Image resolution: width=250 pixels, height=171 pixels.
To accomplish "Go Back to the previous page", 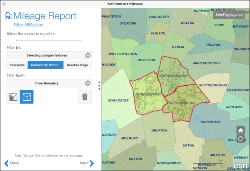I will (12, 163).
